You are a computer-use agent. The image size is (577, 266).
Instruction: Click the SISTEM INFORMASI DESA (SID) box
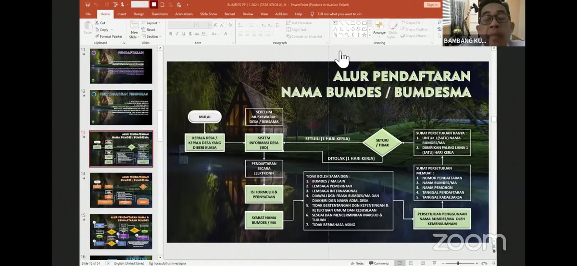[x=264, y=142]
